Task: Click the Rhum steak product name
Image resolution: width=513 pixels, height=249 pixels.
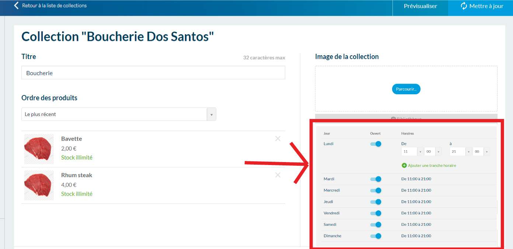Action: (77, 175)
